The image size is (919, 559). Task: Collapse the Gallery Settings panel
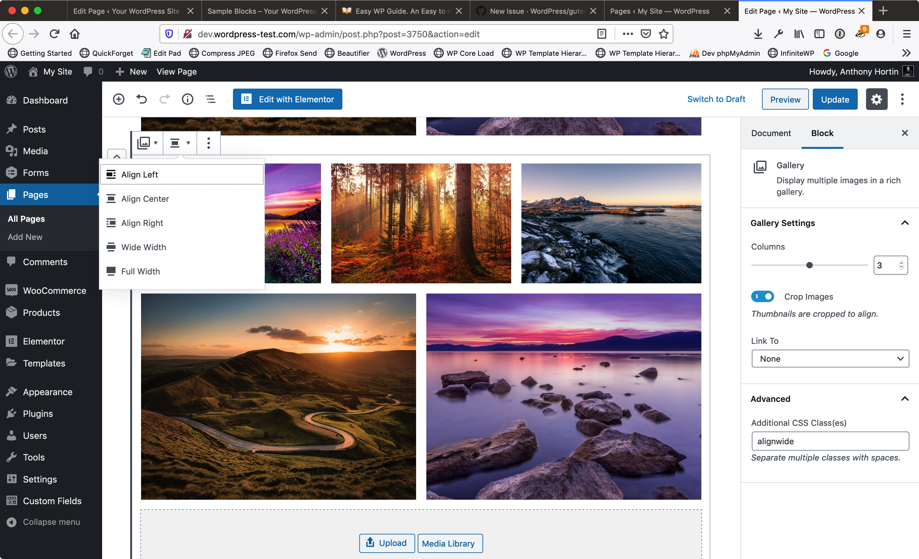point(905,223)
